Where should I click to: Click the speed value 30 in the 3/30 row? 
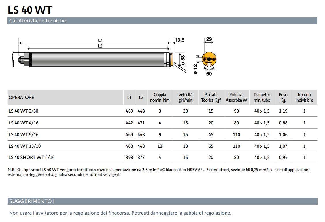(185, 111)
